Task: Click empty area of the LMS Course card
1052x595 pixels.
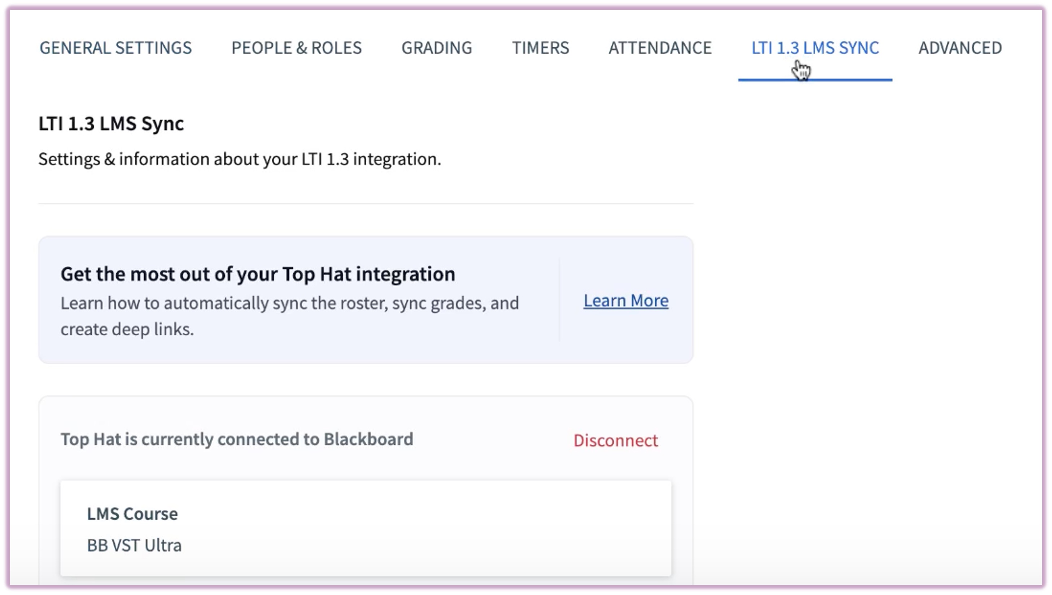Action: click(x=450, y=529)
